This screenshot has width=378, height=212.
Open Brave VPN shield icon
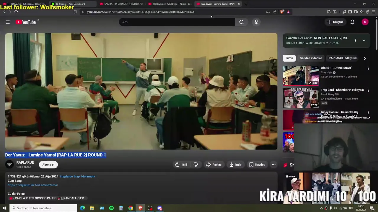point(368,12)
